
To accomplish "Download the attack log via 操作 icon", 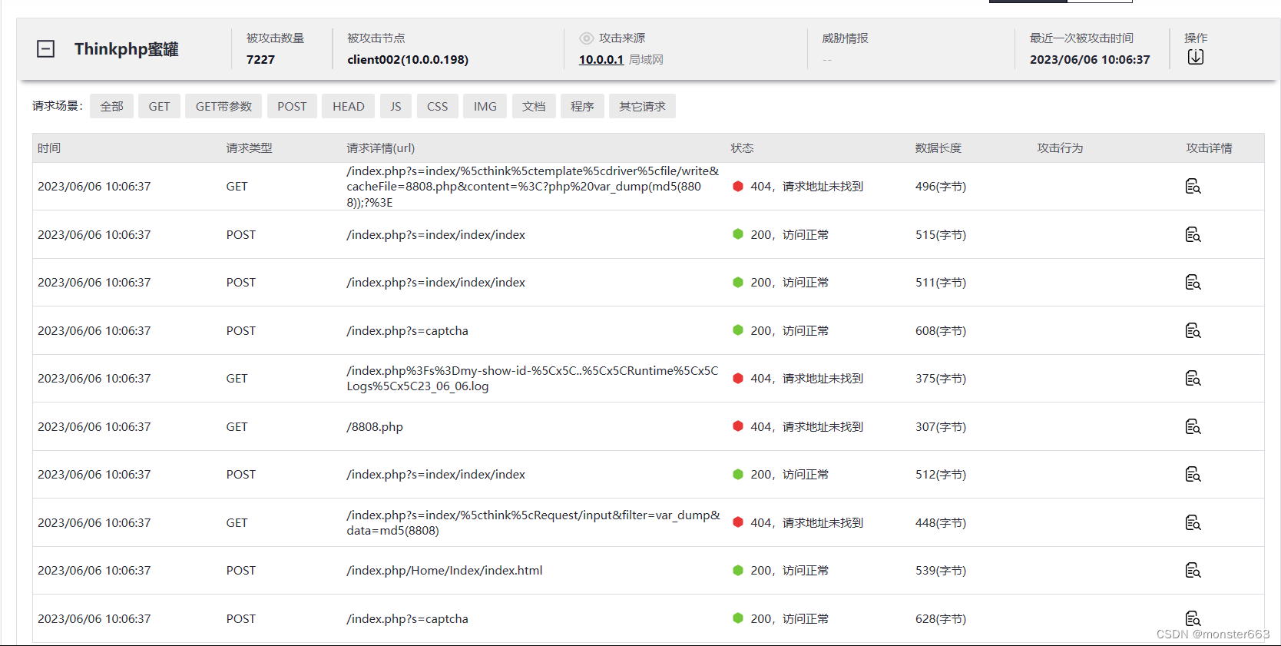I will 1196,57.
